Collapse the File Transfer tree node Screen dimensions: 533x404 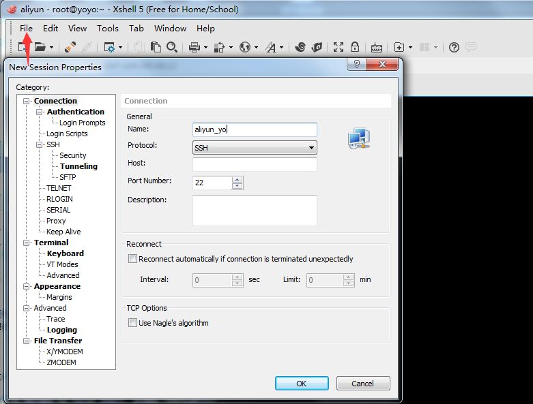(x=26, y=341)
